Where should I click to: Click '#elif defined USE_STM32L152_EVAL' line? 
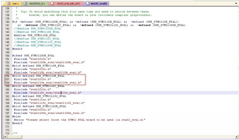pos(39,96)
